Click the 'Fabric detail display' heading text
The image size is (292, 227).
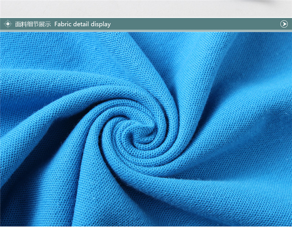tap(82, 24)
